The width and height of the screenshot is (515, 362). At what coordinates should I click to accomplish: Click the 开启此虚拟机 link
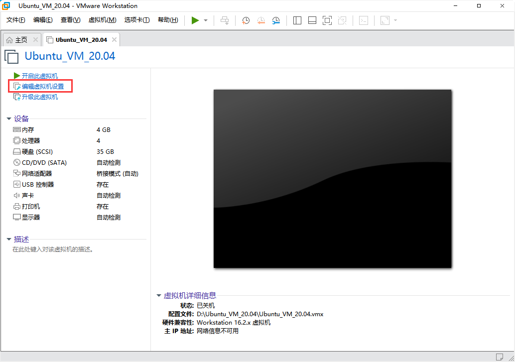(x=40, y=76)
